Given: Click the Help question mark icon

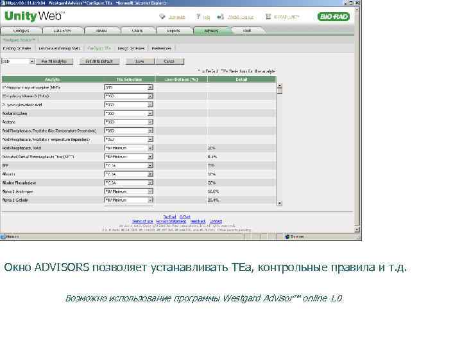Looking at the screenshot, I should (x=198, y=17).
